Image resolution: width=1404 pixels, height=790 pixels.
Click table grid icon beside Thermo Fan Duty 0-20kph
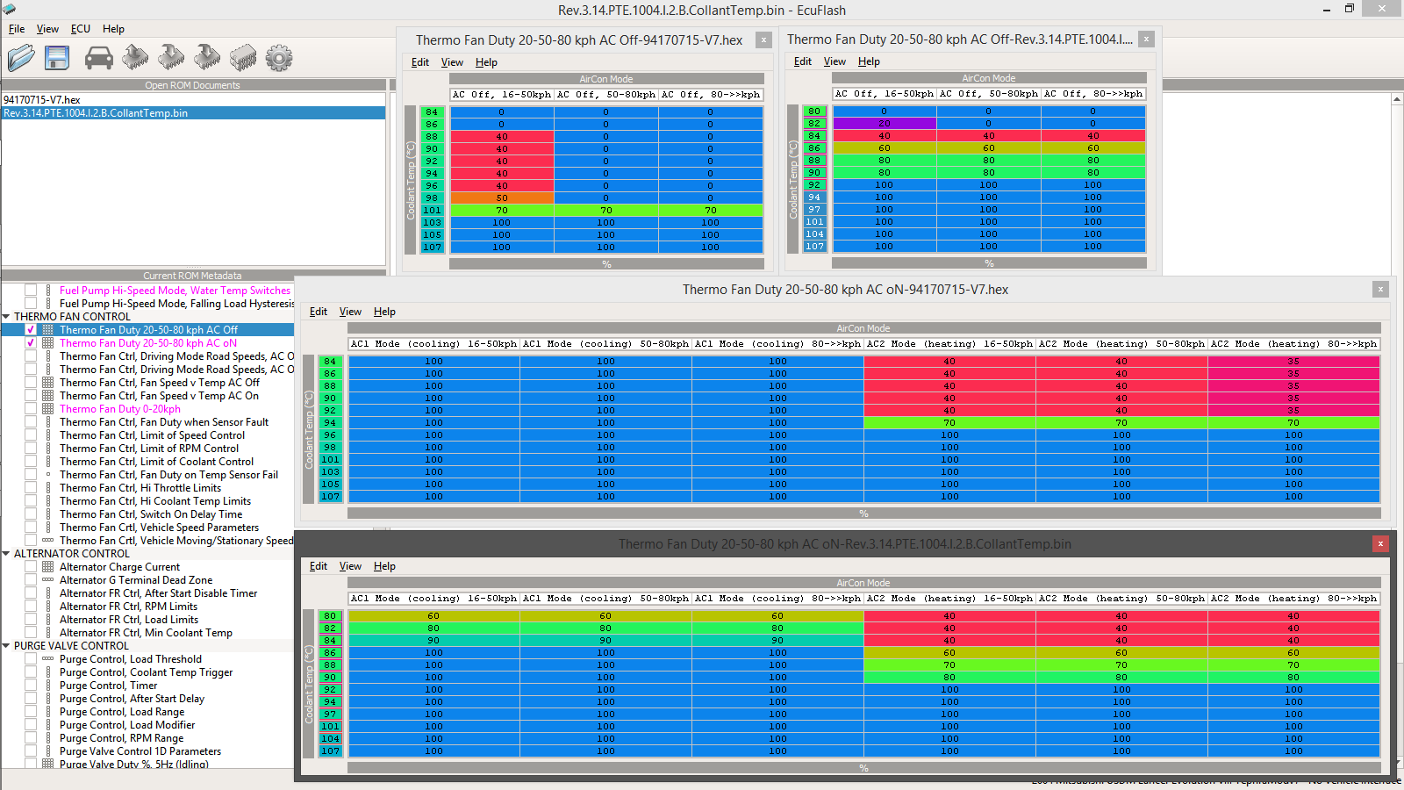48,409
